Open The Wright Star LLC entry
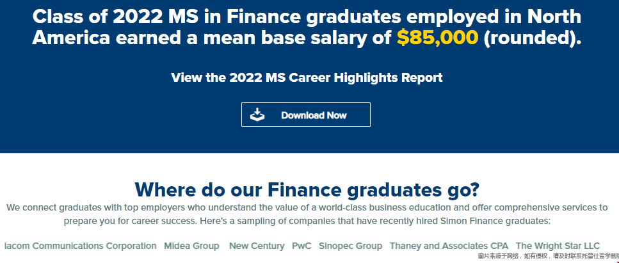619x263 pixels. point(558,246)
